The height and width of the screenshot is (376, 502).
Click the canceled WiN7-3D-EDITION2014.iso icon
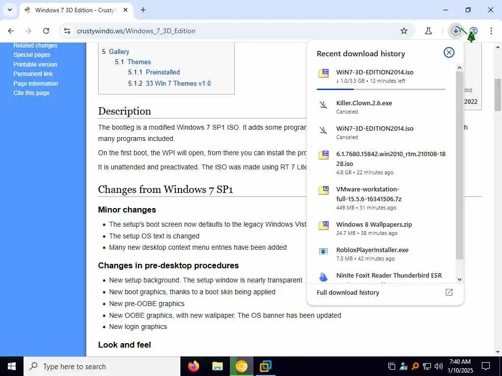324,130
